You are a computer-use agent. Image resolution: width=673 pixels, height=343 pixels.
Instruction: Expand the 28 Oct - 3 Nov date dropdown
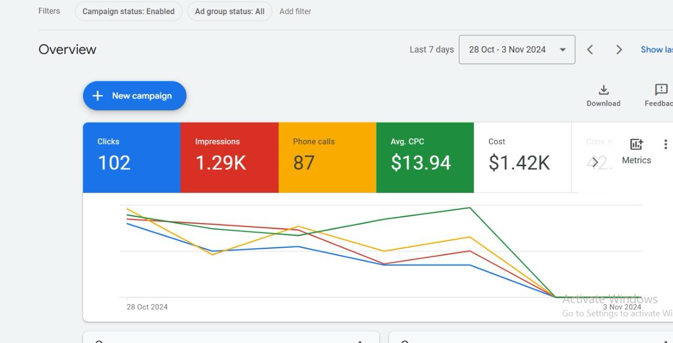pyautogui.click(x=516, y=49)
